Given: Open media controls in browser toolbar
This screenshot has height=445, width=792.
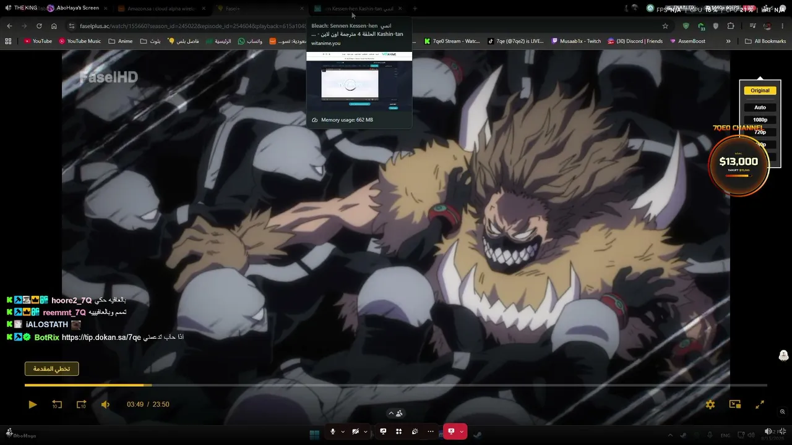Looking at the screenshot, I should [752, 26].
